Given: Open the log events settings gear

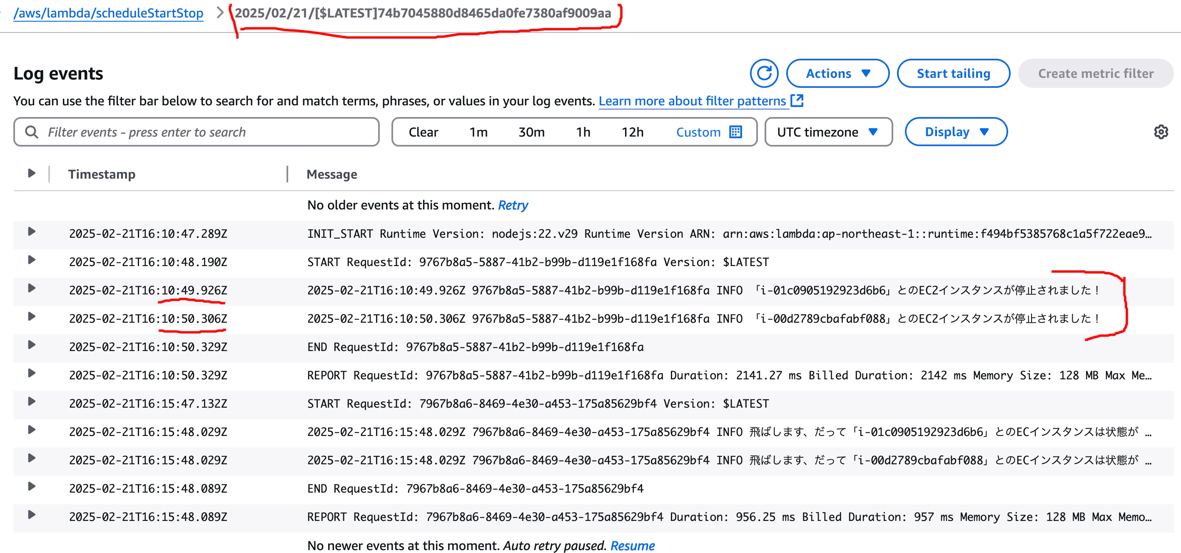Looking at the screenshot, I should 1161,132.
